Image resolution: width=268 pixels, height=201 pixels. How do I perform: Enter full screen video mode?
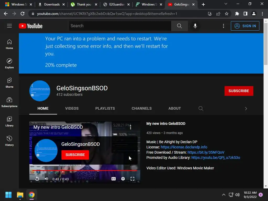[132, 179]
